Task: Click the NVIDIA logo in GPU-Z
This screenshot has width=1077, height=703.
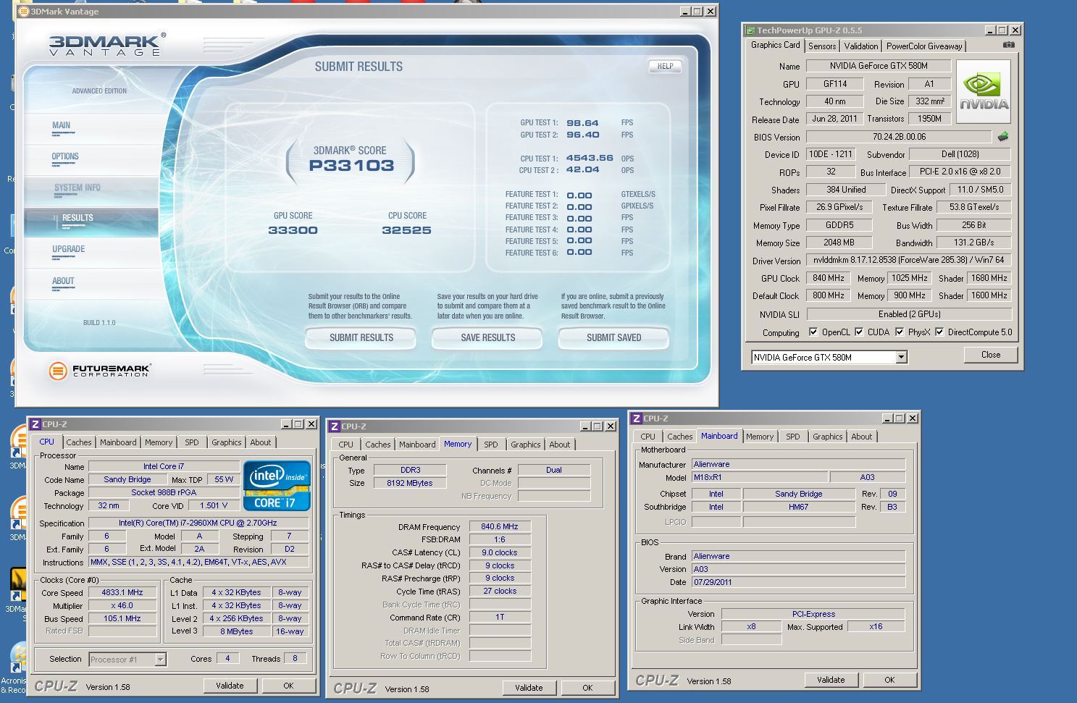Action: point(984,92)
